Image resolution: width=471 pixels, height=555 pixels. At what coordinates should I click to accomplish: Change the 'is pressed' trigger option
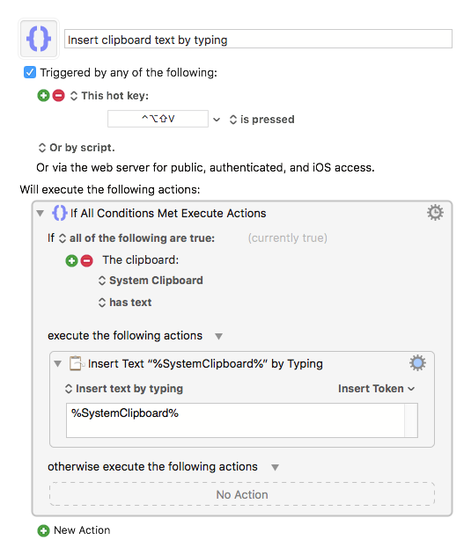coord(262,120)
